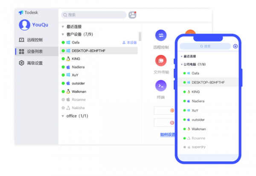Click the phone screen search field
The height and width of the screenshot is (176, 256).
pyautogui.click(x=205, y=46)
